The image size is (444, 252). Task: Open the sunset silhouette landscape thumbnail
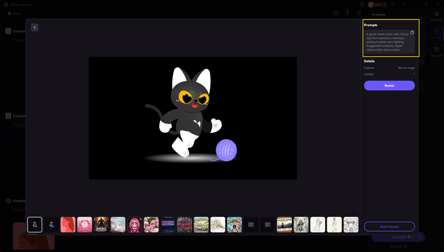284,225
